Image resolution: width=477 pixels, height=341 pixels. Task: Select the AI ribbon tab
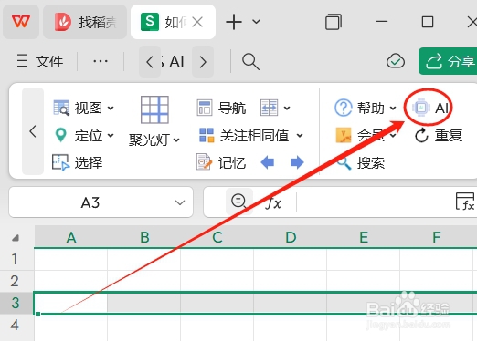coord(176,62)
